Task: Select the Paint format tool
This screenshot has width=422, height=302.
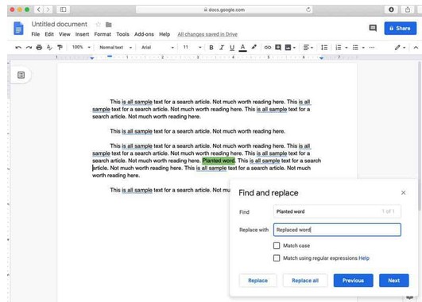Action: 60,48
